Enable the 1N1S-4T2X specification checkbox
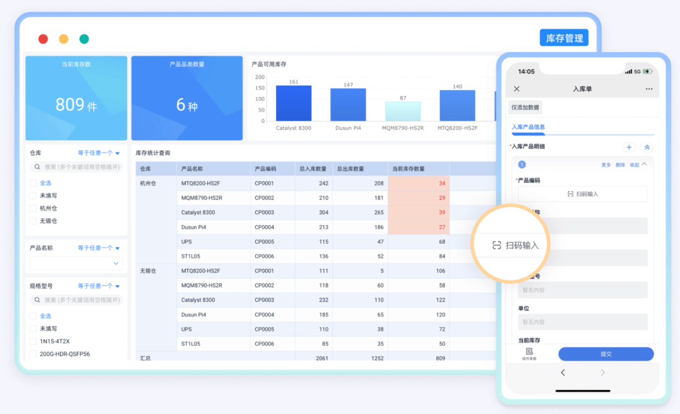Screen dimensions: 680x414 pyautogui.click(x=33, y=341)
